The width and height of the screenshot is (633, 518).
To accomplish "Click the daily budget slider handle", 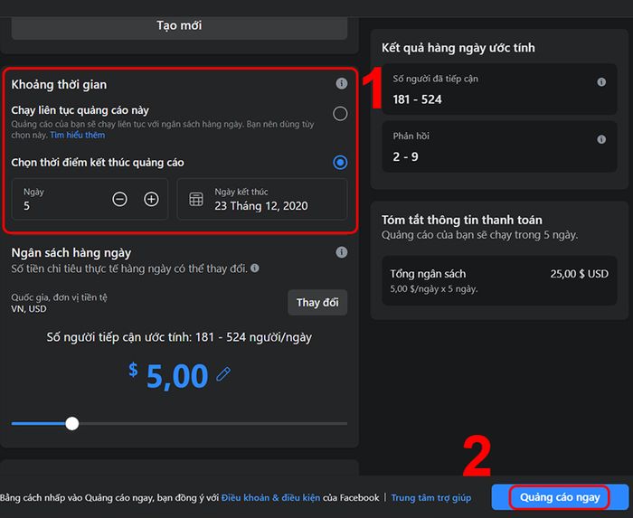I will 72,424.
